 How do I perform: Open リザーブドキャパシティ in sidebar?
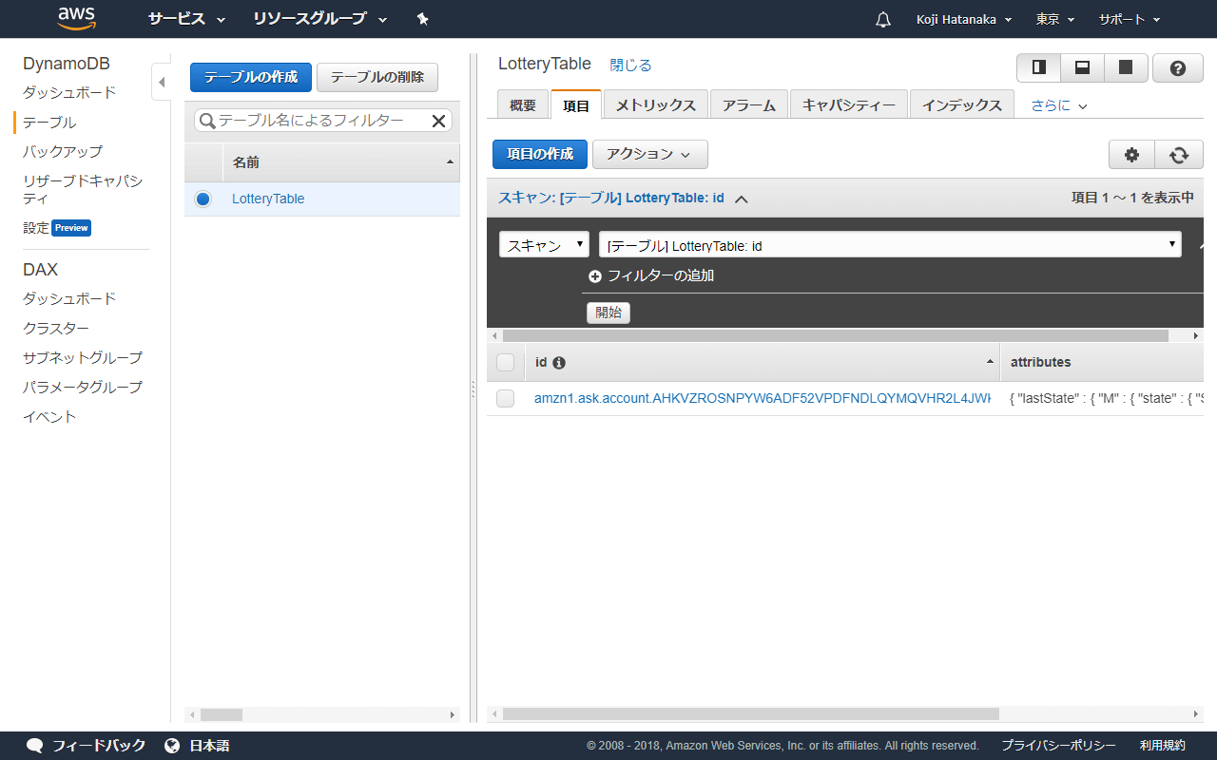click(83, 190)
